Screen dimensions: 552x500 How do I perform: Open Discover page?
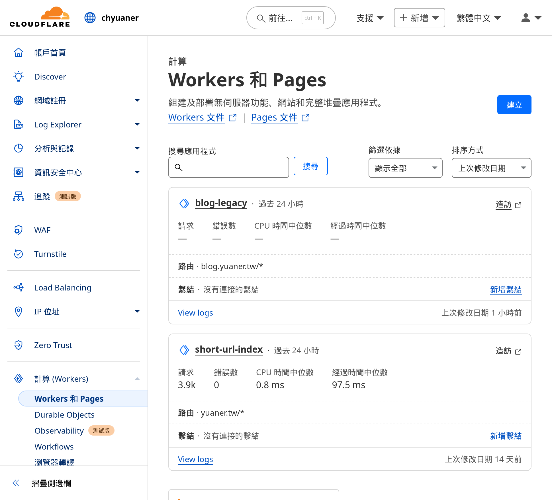click(50, 77)
